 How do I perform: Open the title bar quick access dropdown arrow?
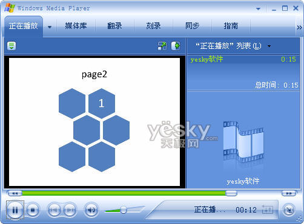[x=258, y=8]
